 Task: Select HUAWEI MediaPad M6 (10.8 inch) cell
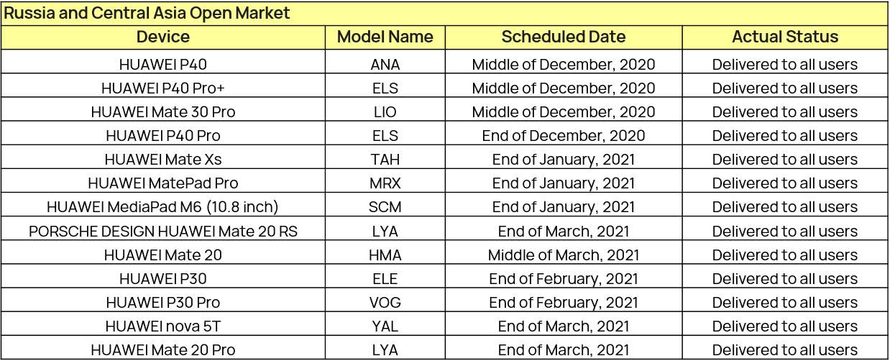coord(163,206)
